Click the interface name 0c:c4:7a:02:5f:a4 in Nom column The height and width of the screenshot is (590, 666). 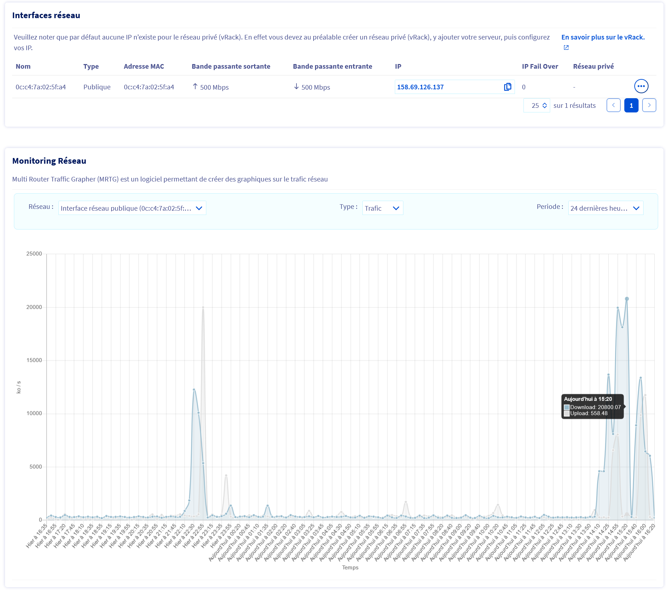tap(41, 87)
